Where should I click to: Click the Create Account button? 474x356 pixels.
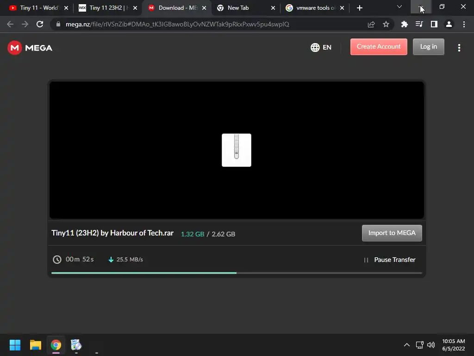click(x=379, y=47)
